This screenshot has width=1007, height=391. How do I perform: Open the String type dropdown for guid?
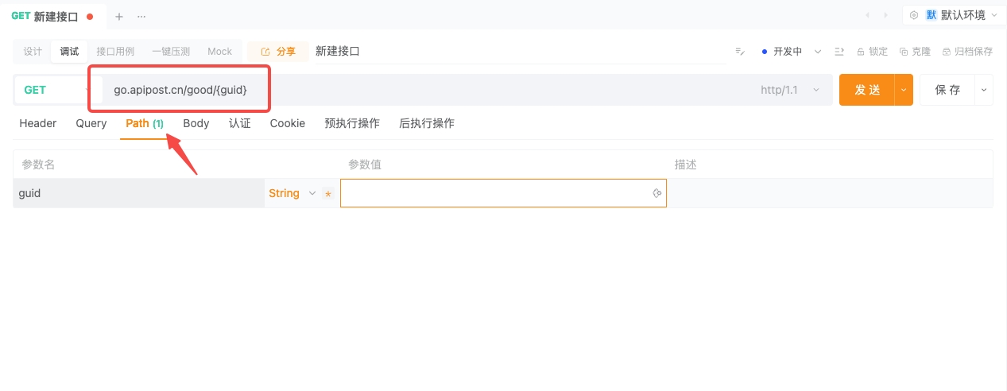click(x=291, y=194)
